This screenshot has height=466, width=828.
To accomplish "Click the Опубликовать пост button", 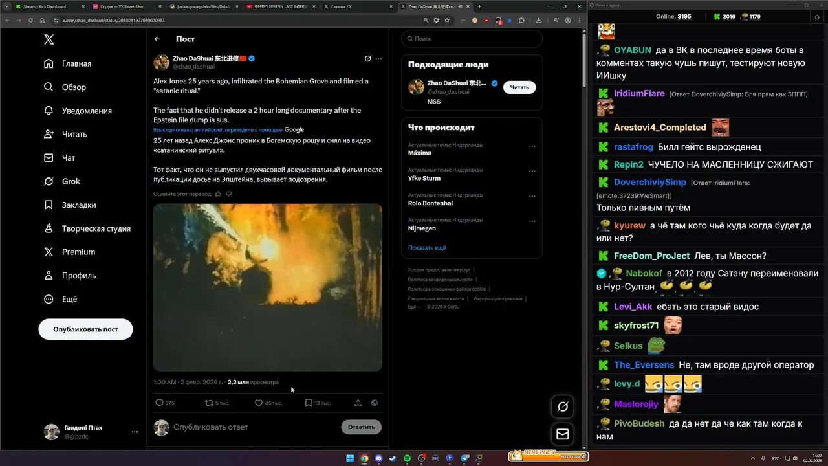I will (x=85, y=329).
